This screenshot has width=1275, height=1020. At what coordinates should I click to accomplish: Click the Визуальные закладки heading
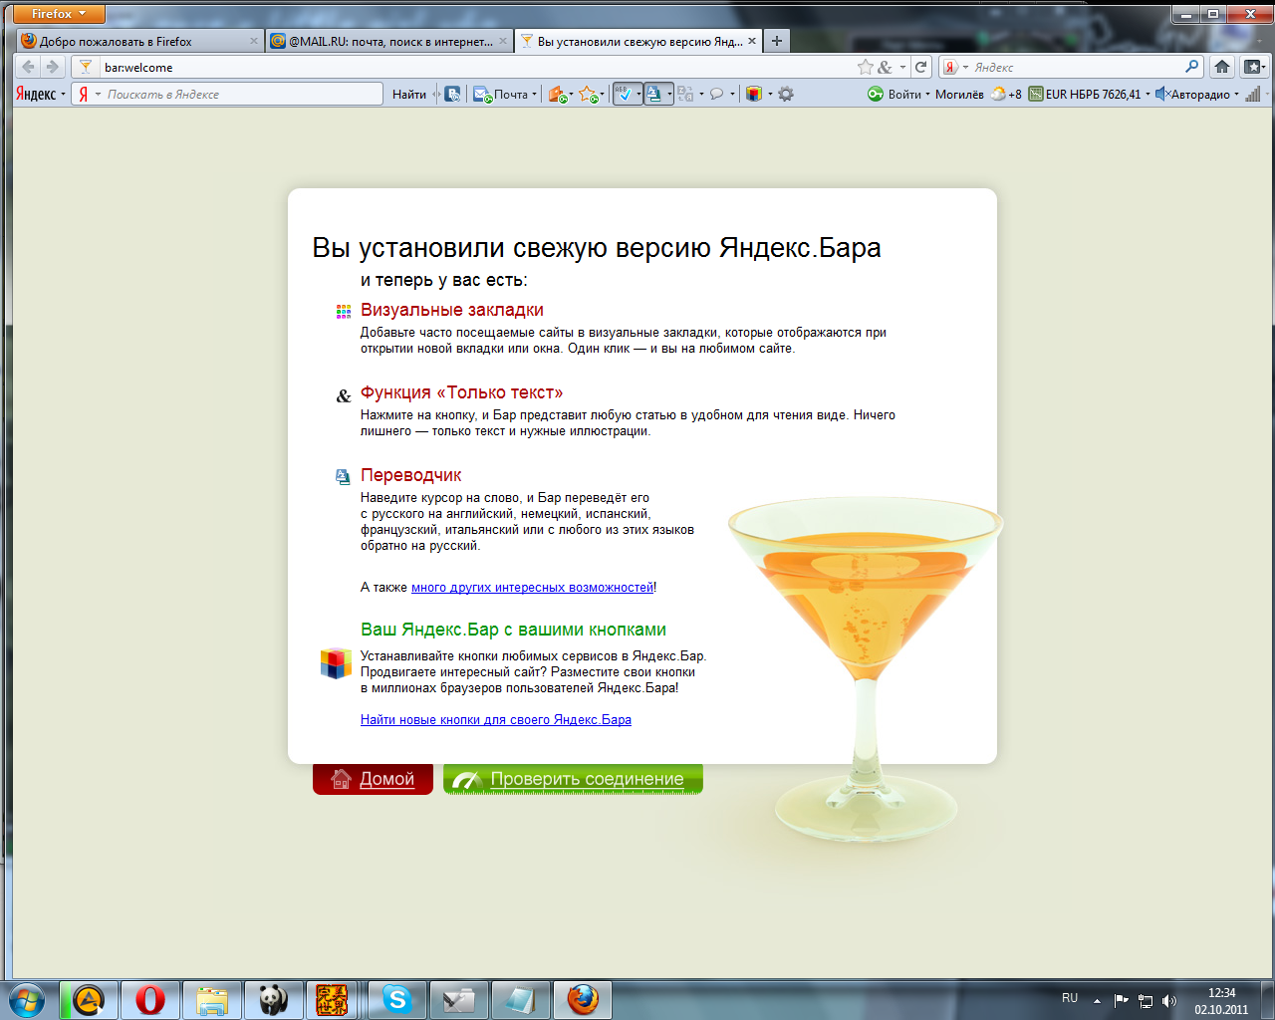point(452,310)
